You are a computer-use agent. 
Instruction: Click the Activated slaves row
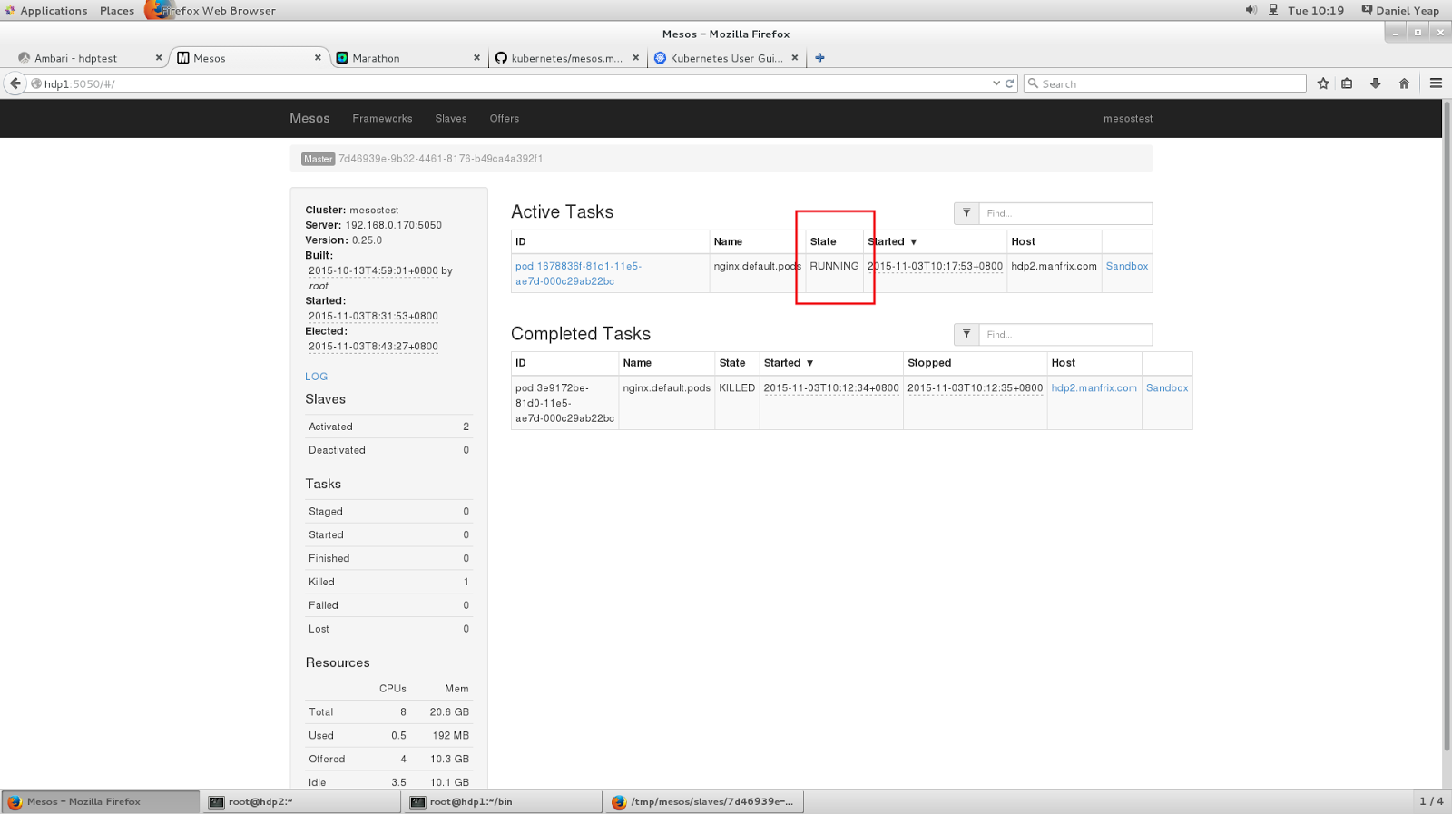pos(388,427)
